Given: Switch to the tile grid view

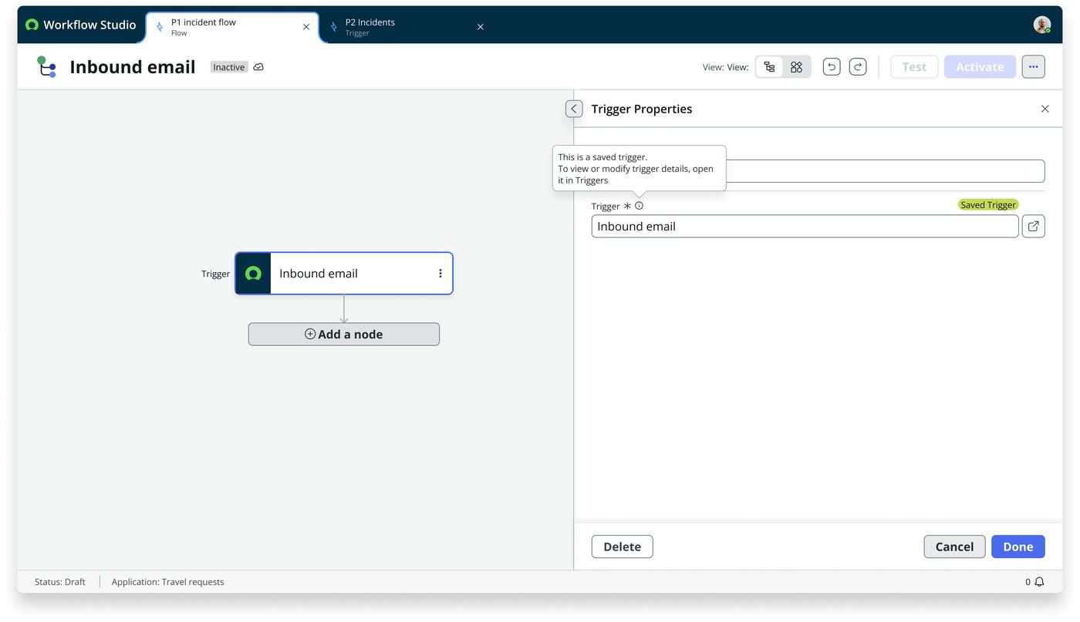Looking at the screenshot, I should 797,67.
